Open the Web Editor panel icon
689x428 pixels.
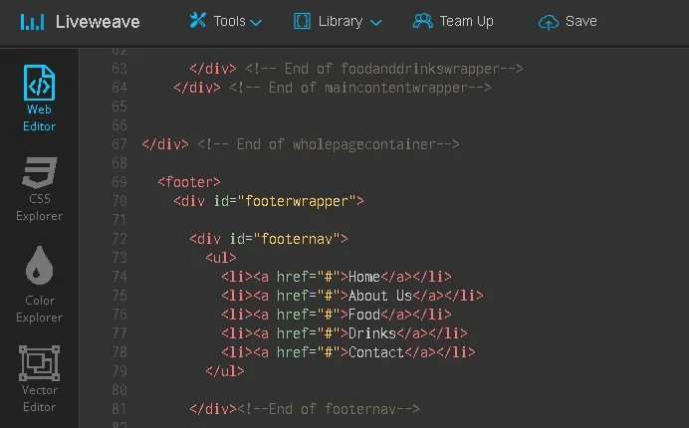click(39, 83)
